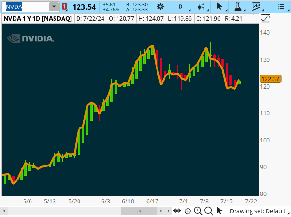Open the studies flask icon
Viewport: 291px width, 217px height.
(x=238, y=7)
